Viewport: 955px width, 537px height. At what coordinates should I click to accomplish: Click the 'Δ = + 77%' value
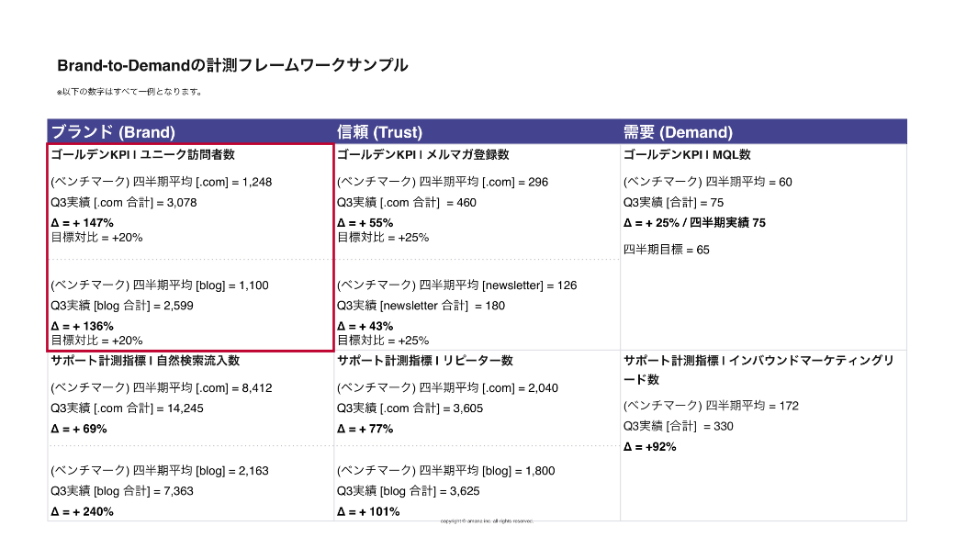pyautogui.click(x=365, y=430)
